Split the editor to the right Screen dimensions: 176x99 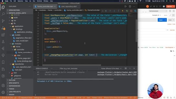tap(130, 6)
